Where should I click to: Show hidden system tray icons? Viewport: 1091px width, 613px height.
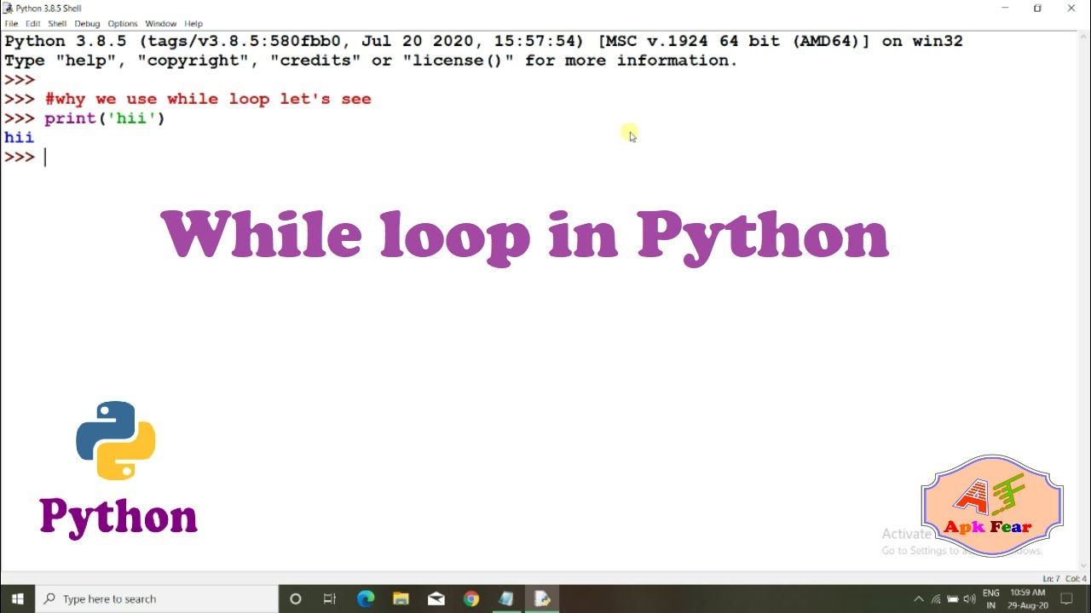click(918, 599)
